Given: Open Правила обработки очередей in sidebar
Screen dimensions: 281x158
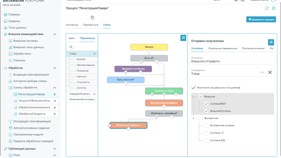Looking at the screenshot, I should click(x=33, y=141).
